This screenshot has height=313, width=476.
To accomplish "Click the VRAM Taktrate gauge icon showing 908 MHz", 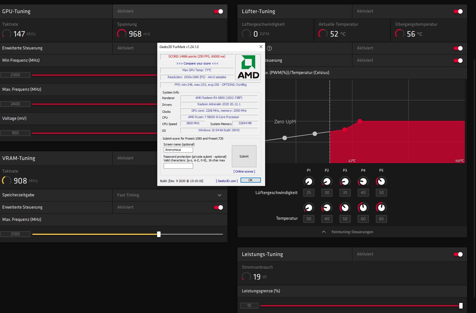I will pyautogui.click(x=7, y=181).
